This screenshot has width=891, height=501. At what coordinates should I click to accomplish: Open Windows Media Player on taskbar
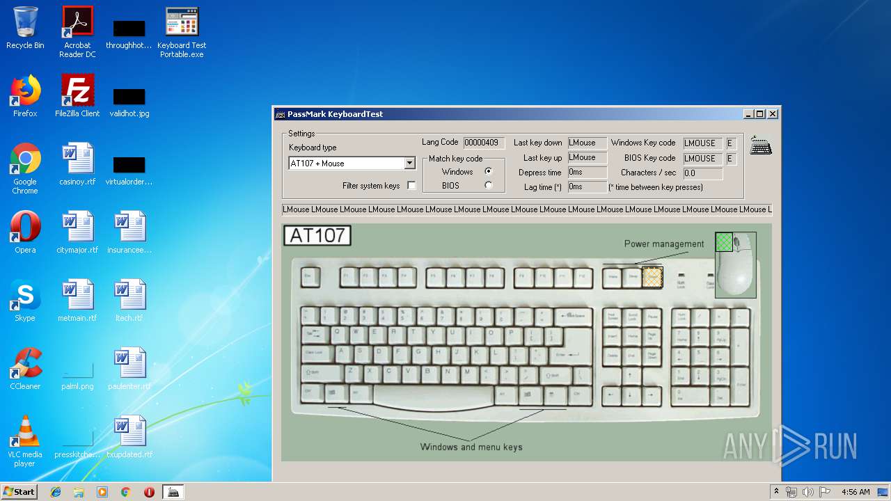tap(102, 492)
